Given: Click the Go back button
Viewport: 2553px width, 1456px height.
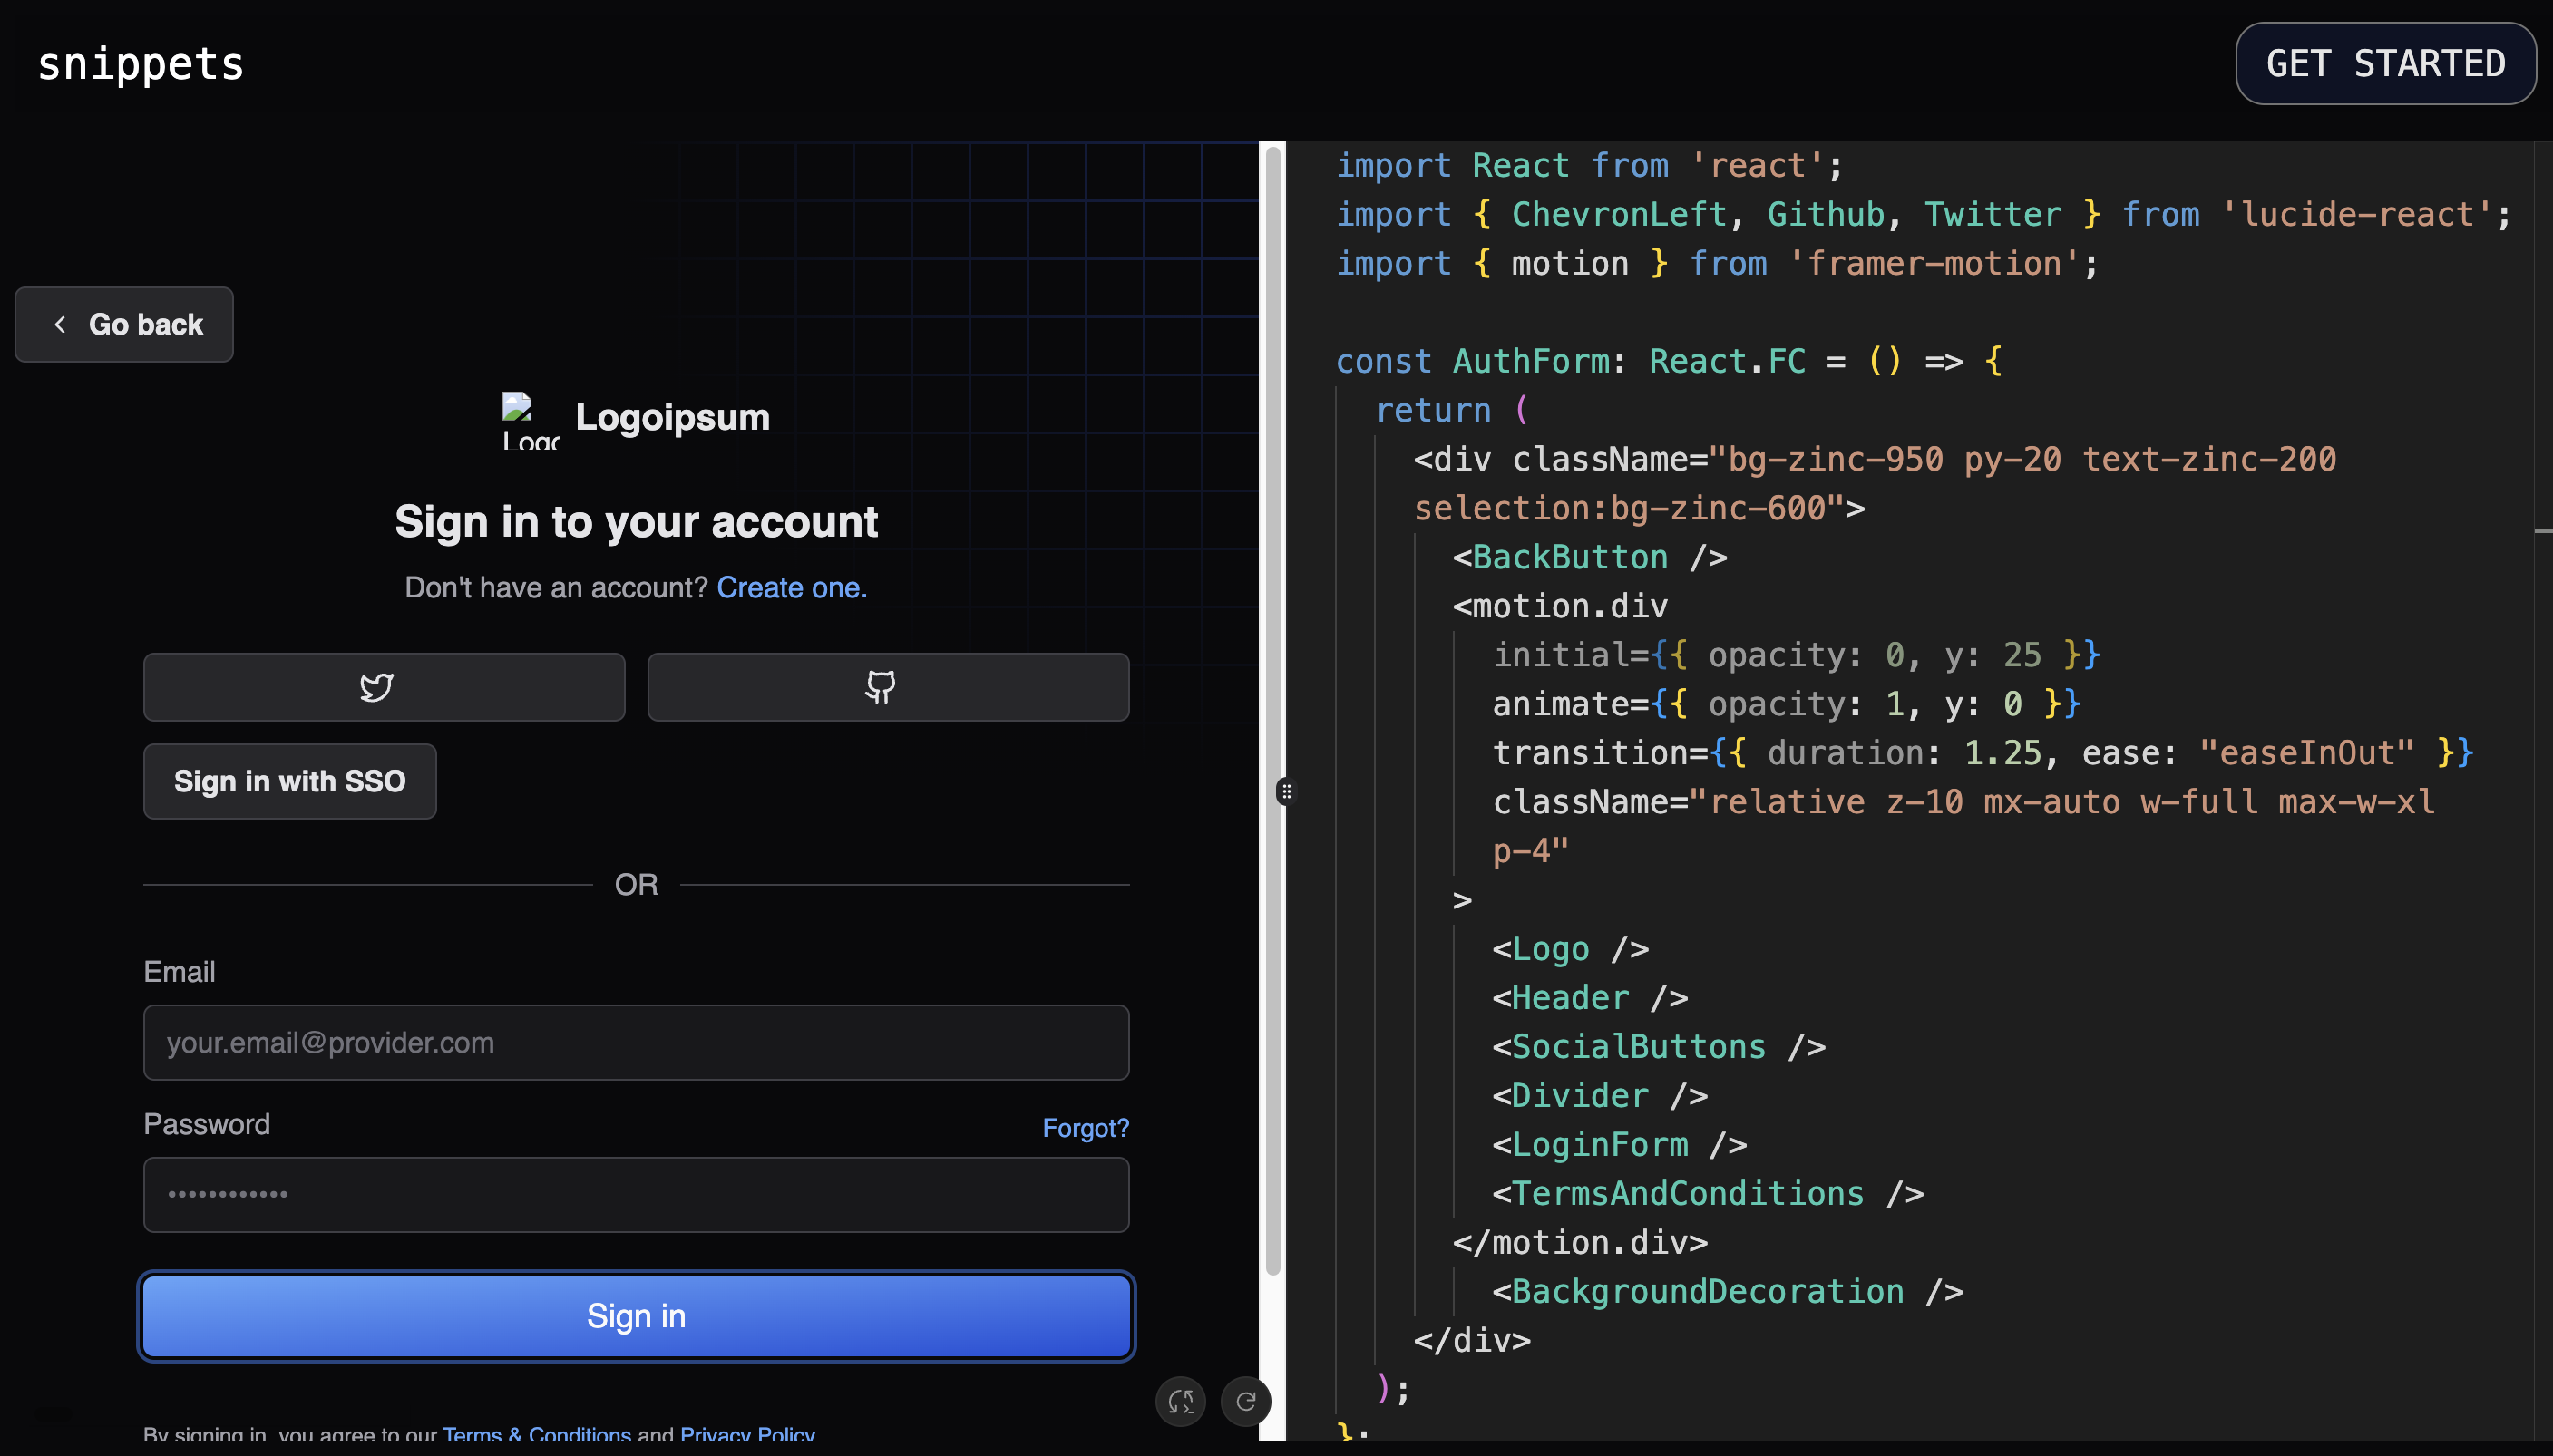Looking at the screenshot, I should tap(124, 324).
